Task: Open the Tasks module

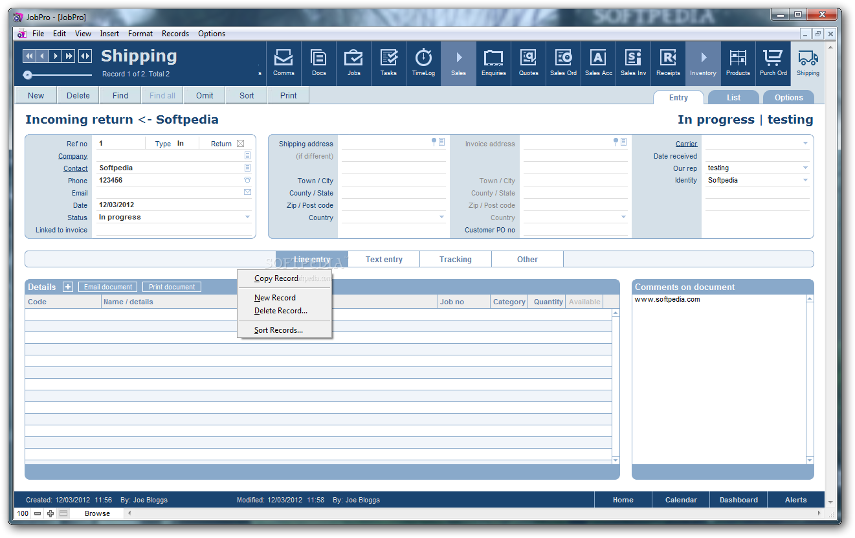Action: (x=388, y=63)
